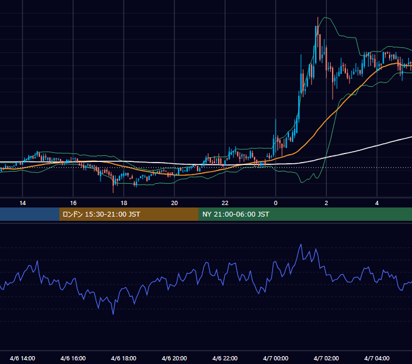
Task: Click the price chart hour label 2
Action: point(327,203)
